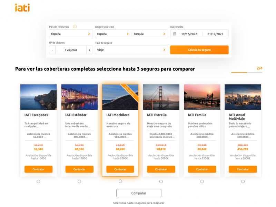This screenshot has height=207, width=276.
Task: Select IATI Anual Multiviaje radio to compare
Action: 243,181
